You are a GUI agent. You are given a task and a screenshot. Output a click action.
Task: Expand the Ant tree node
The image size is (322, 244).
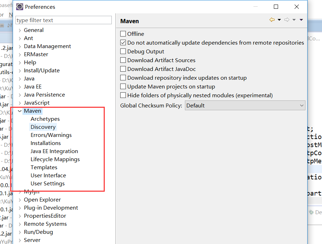coord(20,38)
